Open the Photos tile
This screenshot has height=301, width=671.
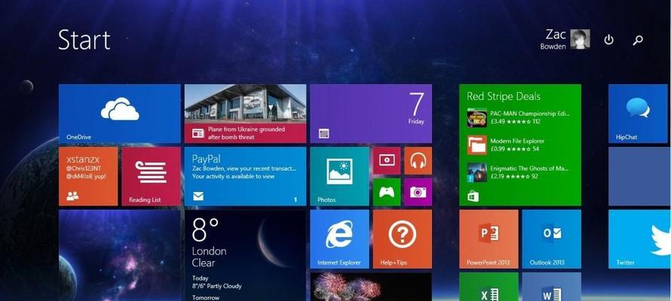coord(339,176)
